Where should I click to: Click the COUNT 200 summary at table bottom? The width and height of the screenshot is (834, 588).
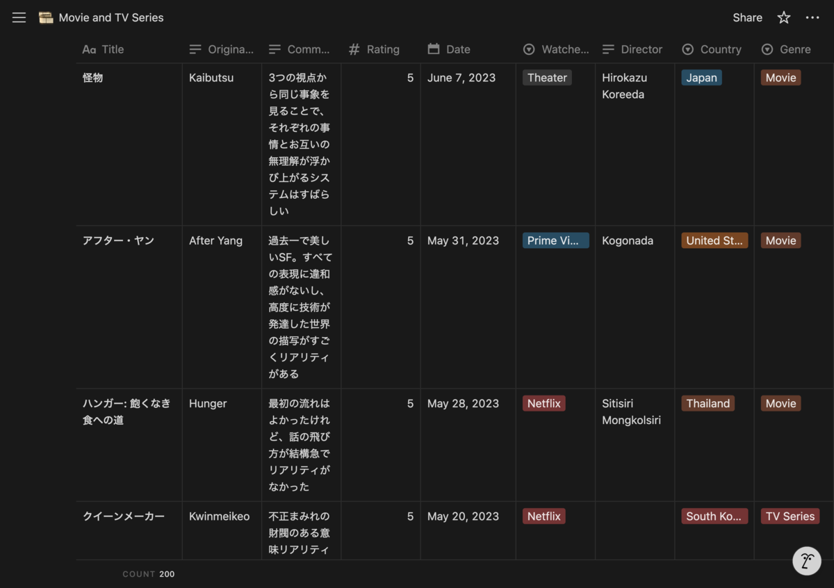(149, 574)
